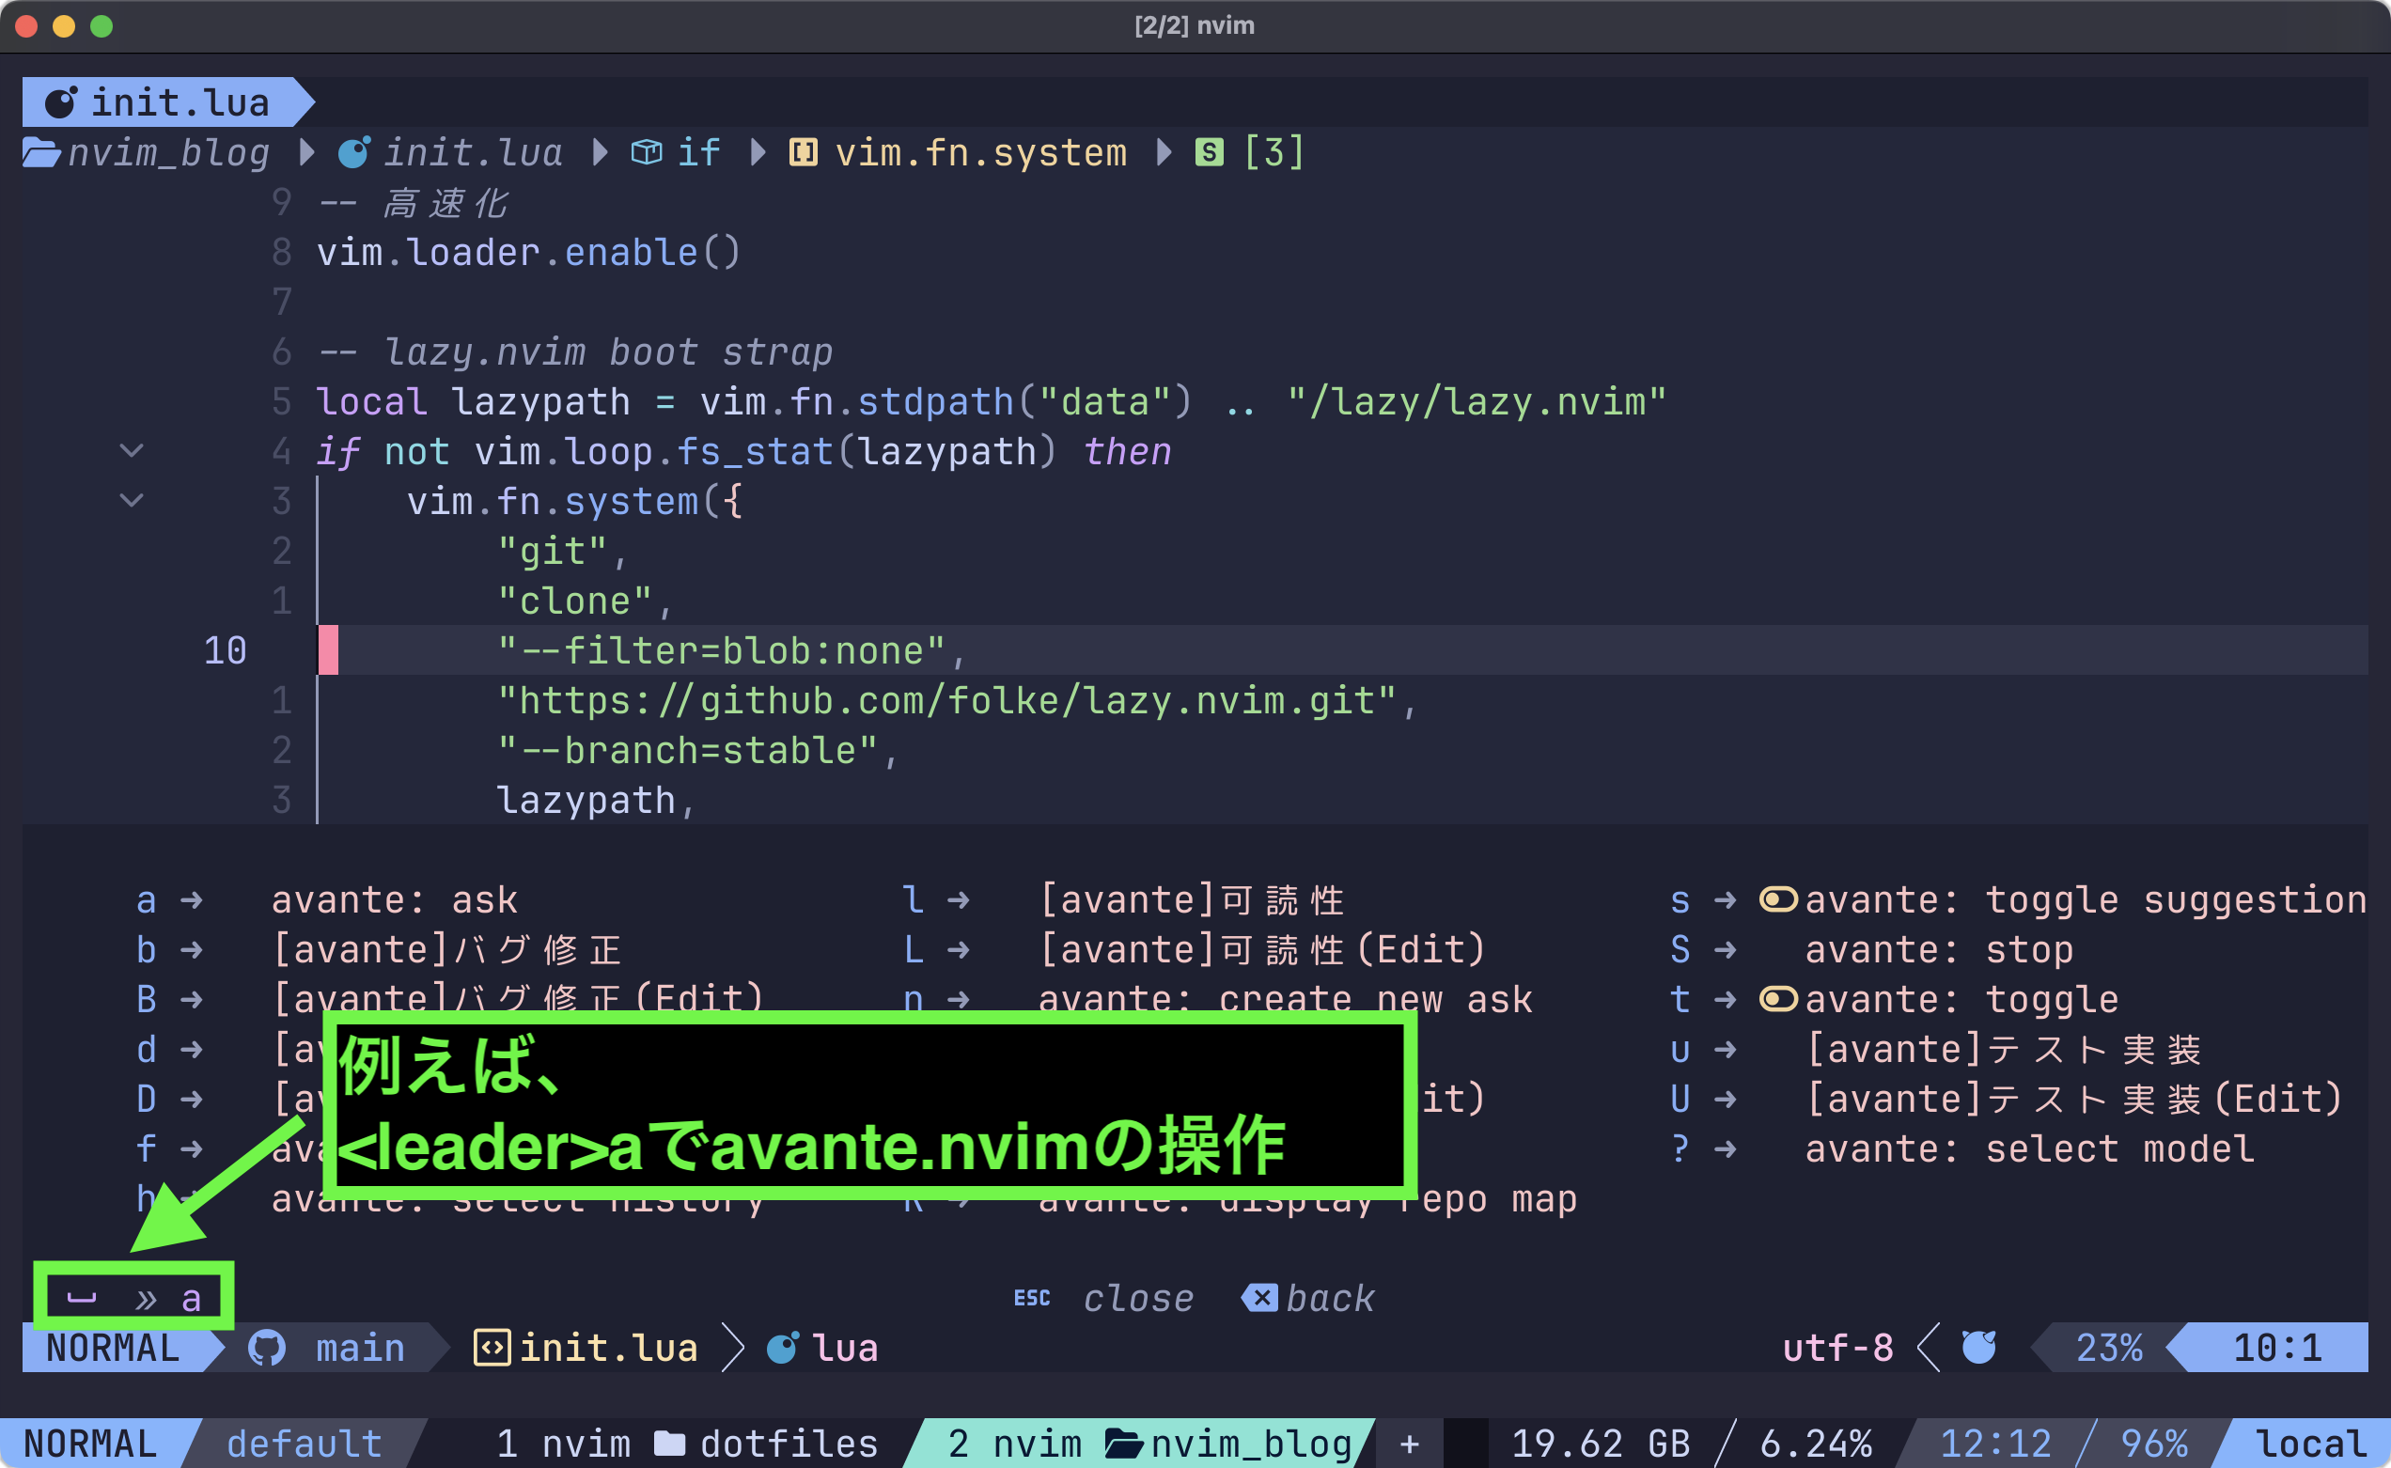Click breadcrumb arrow after 'if'
This screenshot has width=2391, height=1468.
pos(758,152)
